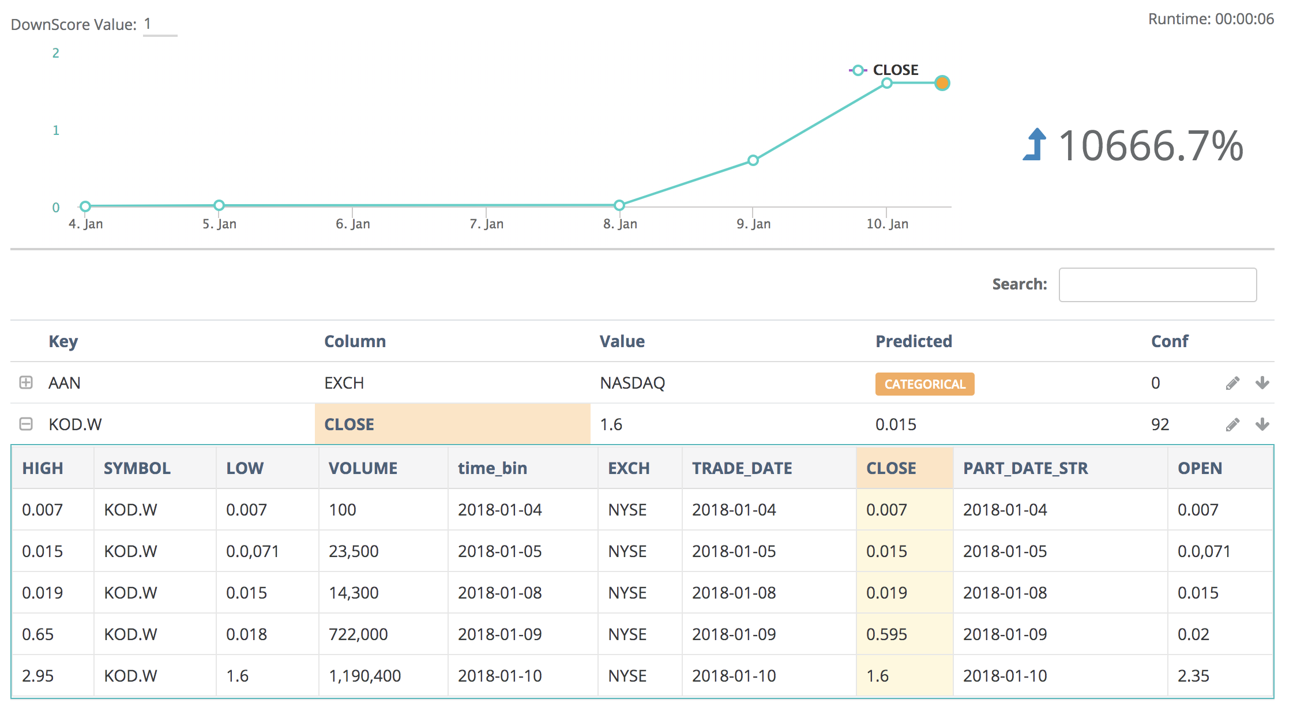Expand the AAN row details
The width and height of the screenshot is (1293, 707).
(x=26, y=382)
